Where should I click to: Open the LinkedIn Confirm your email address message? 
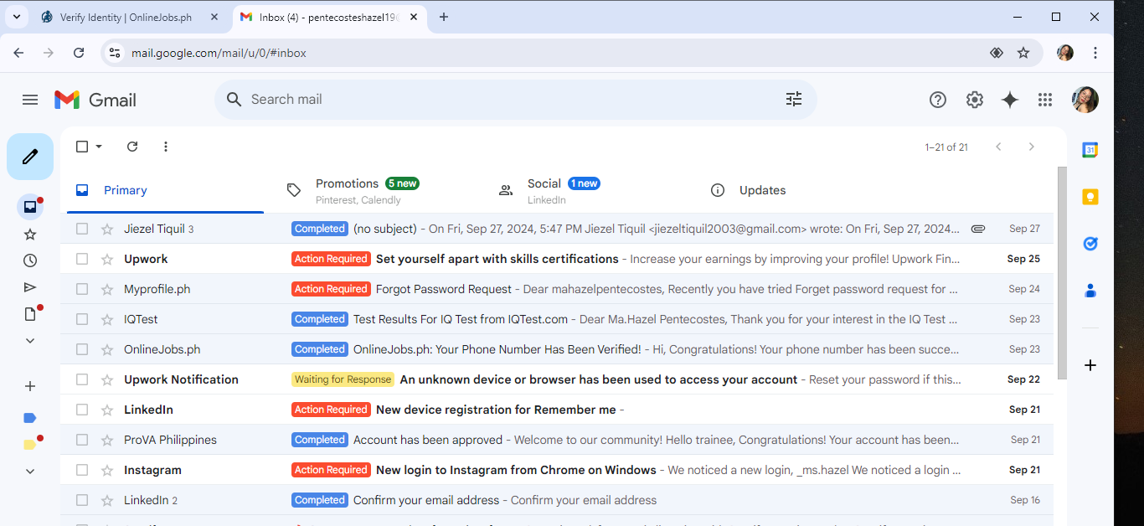(x=557, y=500)
